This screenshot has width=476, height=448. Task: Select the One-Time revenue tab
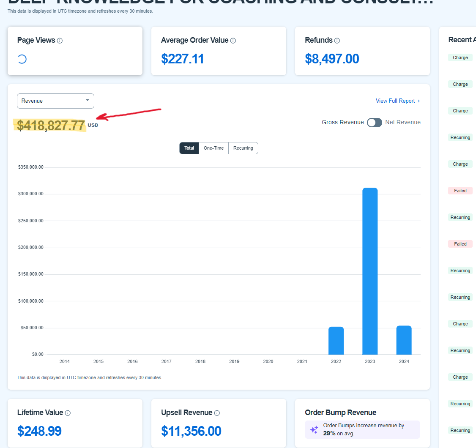point(213,148)
